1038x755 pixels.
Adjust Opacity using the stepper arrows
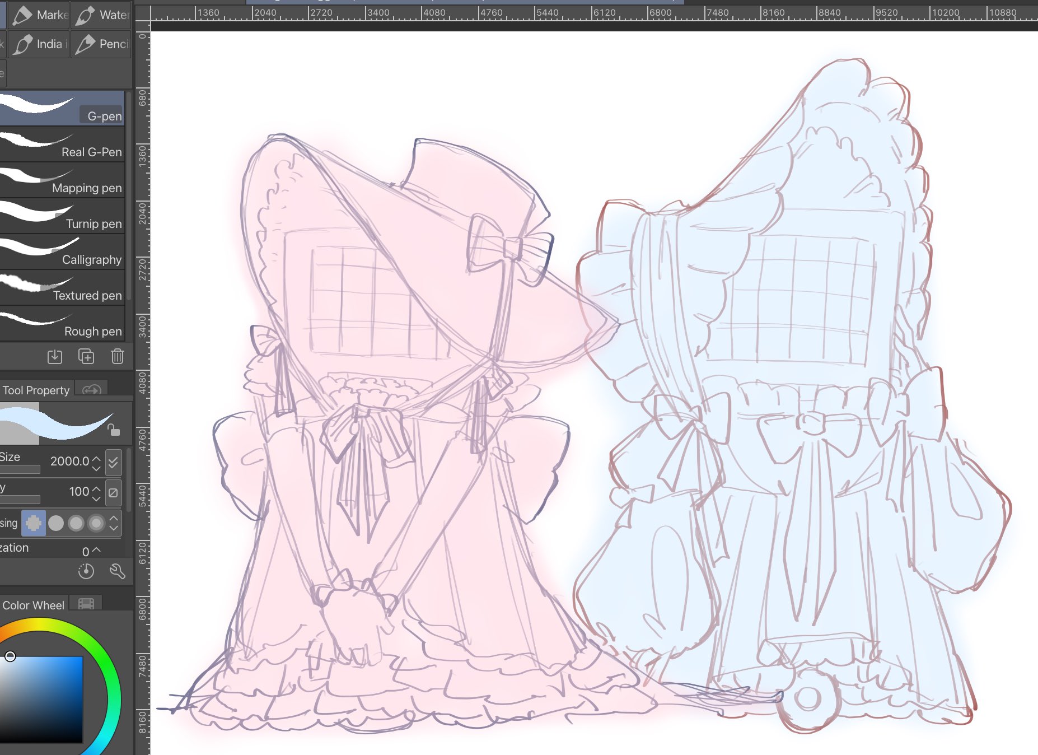coord(96,493)
